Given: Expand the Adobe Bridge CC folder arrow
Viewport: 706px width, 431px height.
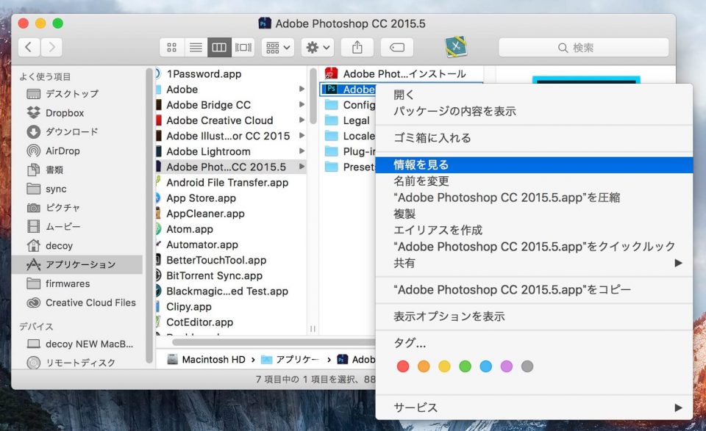Looking at the screenshot, I should coord(302,104).
